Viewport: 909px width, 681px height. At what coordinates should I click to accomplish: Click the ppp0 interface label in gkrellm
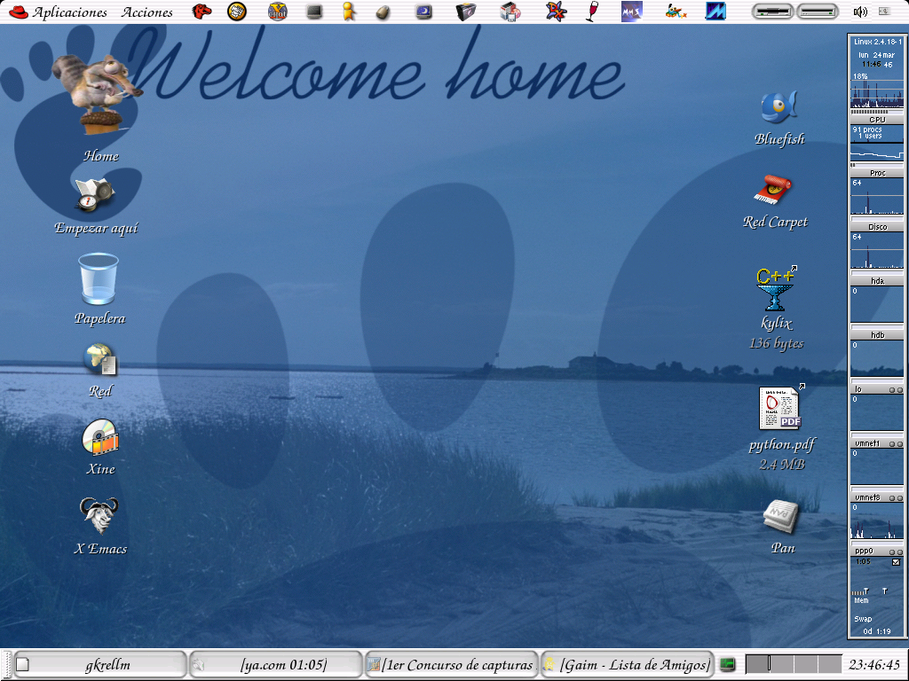tap(864, 552)
